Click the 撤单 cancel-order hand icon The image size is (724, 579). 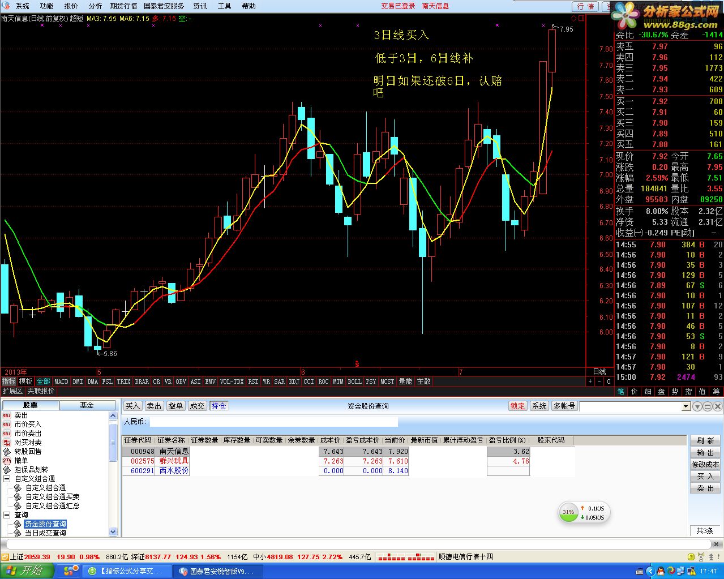point(7,461)
